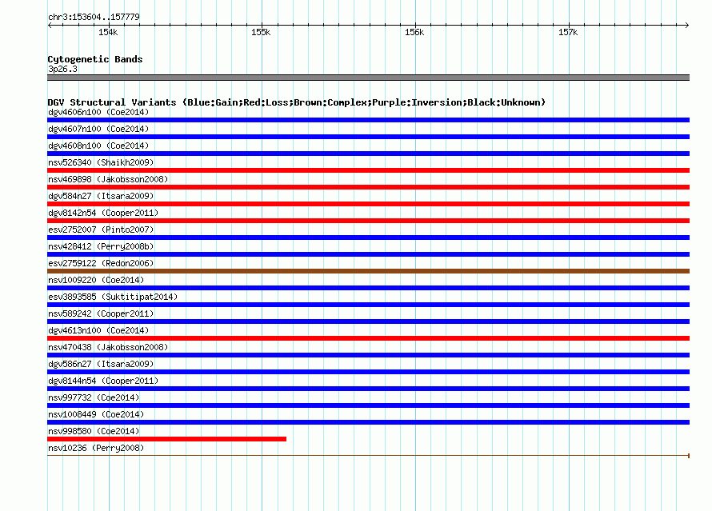This screenshot has height=511, width=712.
Task: Select the esv2759122 brown complex bar
Action: [x=368, y=271]
